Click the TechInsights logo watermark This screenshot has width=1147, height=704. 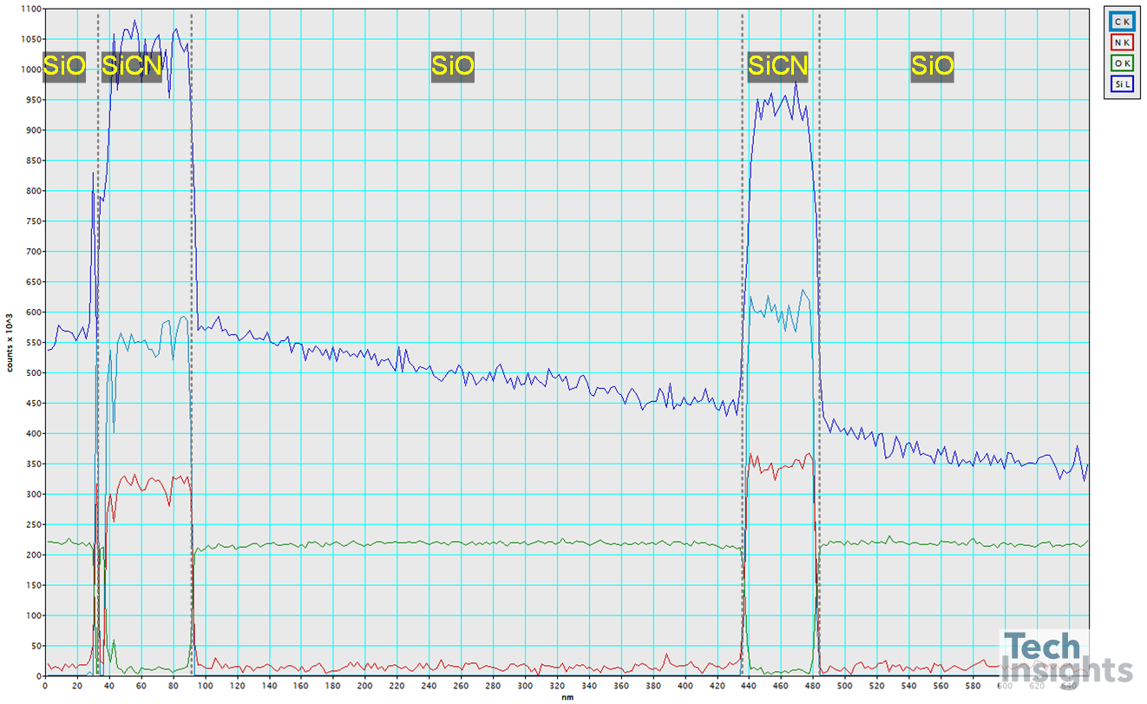point(1065,659)
